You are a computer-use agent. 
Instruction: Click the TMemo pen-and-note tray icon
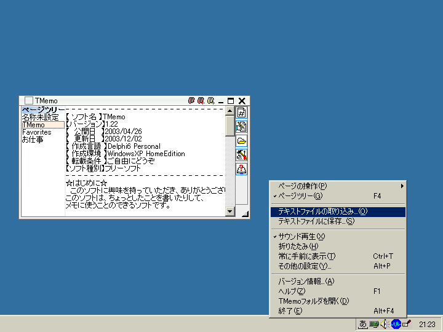[407, 323]
